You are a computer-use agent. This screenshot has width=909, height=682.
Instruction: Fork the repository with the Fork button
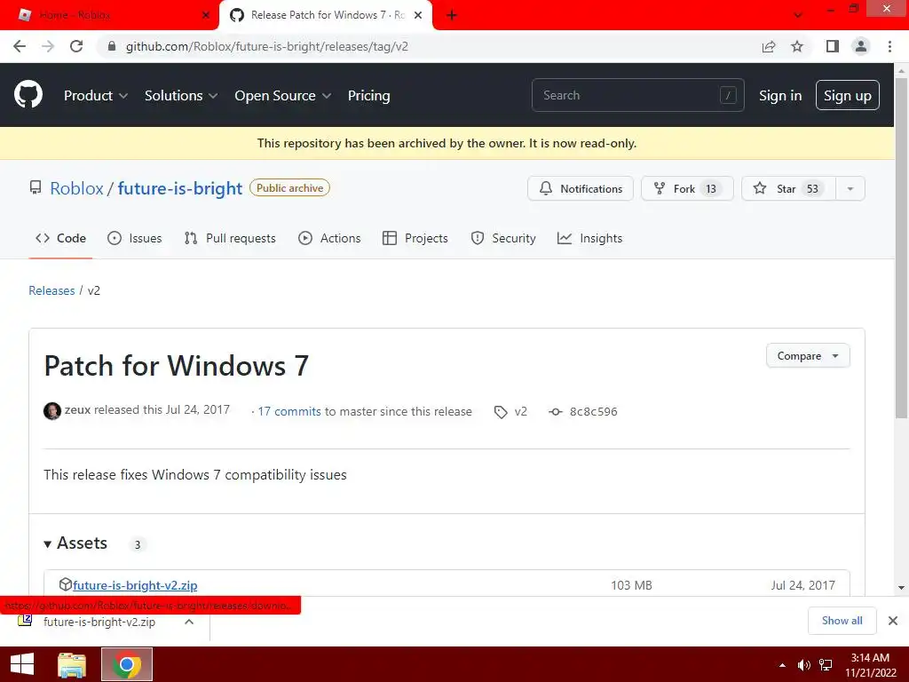click(687, 188)
